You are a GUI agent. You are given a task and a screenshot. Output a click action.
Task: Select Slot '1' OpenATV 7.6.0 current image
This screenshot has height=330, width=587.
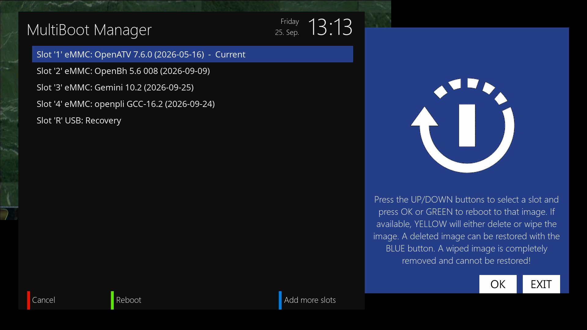tap(193, 54)
